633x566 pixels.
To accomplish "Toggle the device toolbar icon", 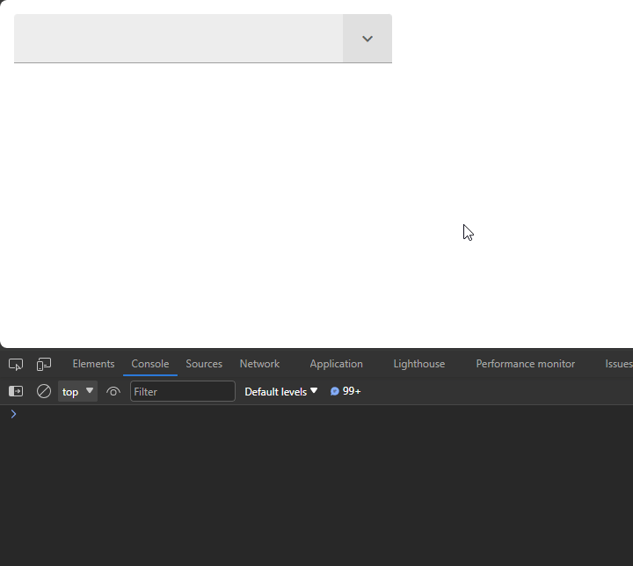I will click(x=44, y=364).
